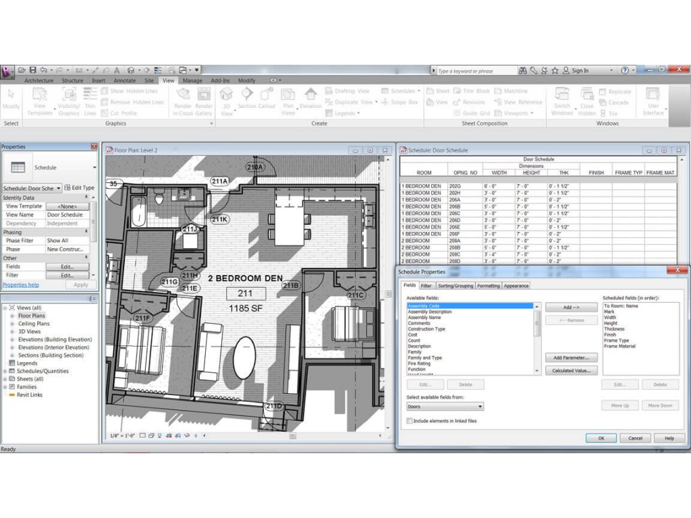Switch to the Manage ribbon tab

click(x=196, y=80)
